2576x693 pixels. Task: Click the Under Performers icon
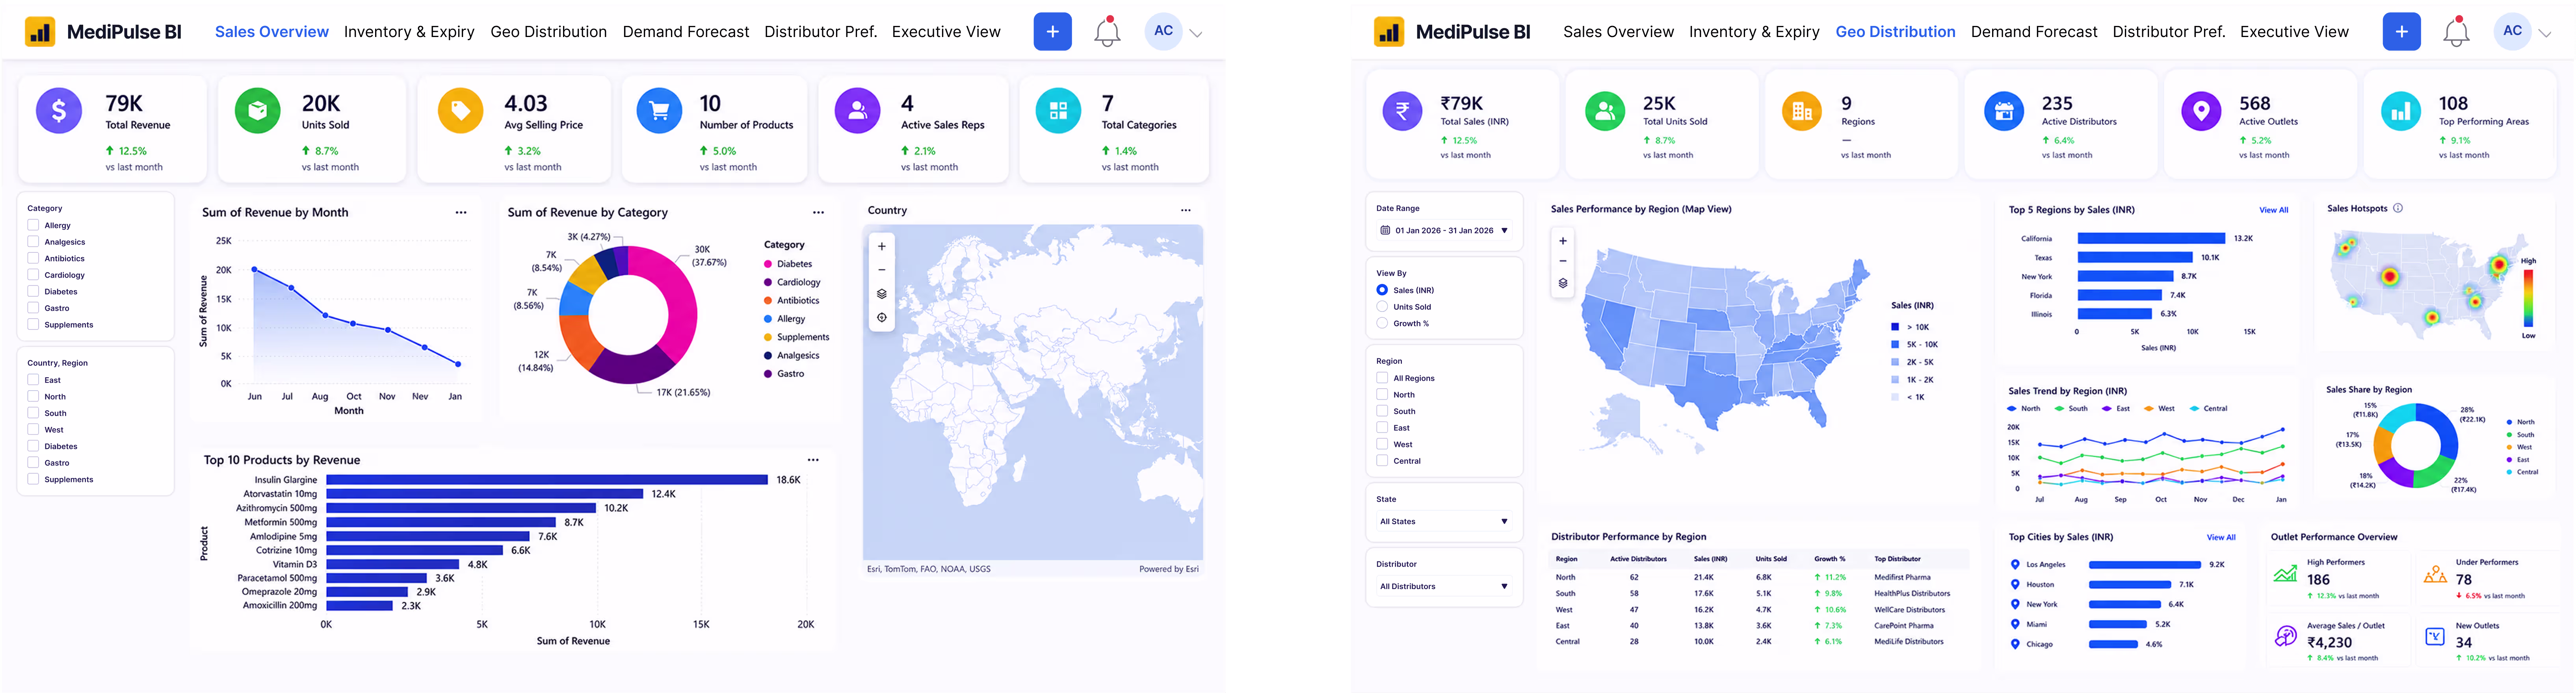coord(2435,574)
